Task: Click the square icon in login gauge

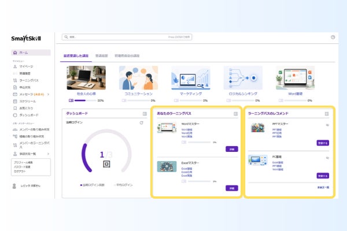Action: pyautogui.click(x=106, y=164)
